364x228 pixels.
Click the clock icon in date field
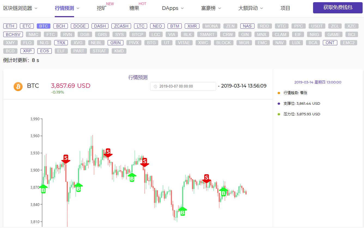(x=155, y=86)
